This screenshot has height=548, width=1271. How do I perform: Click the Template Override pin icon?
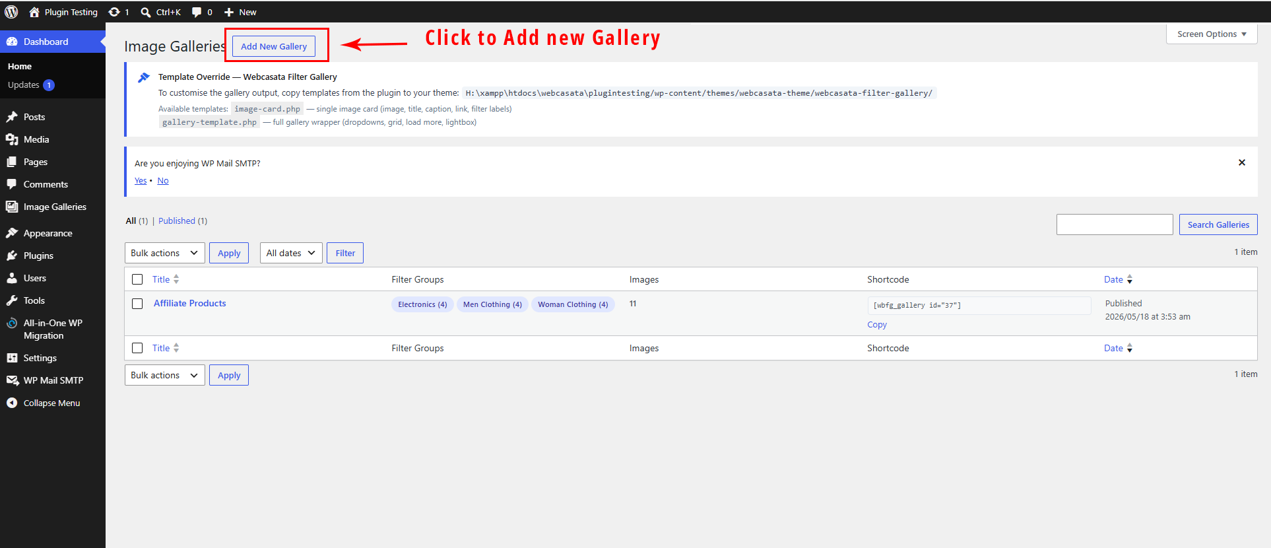(x=144, y=77)
